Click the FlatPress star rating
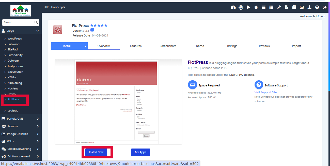The image size is (330, 166). (99, 26)
